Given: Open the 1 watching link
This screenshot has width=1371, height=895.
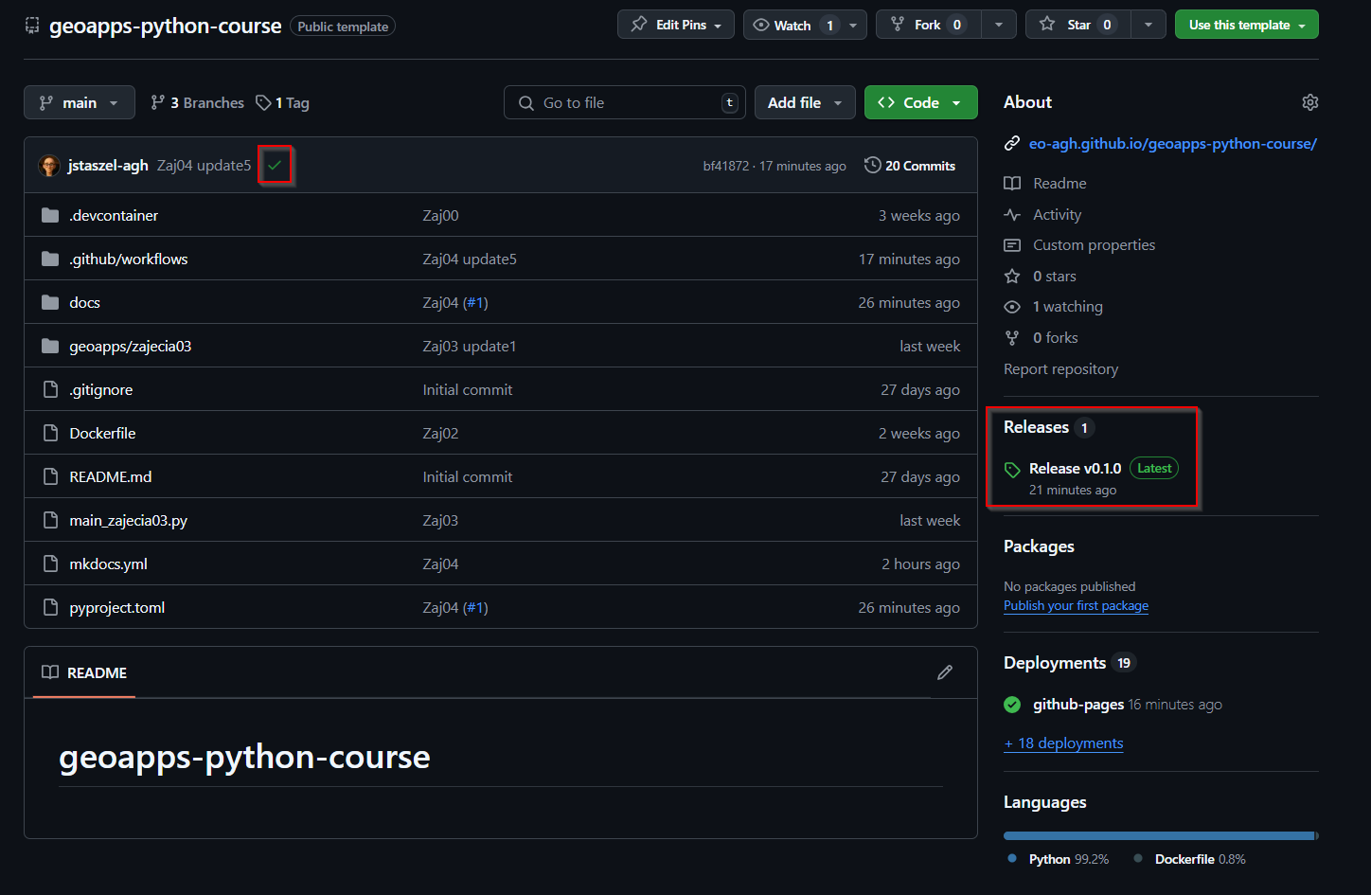Looking at the screenshot, I should pyautogui.click(x=1068, y=307).
